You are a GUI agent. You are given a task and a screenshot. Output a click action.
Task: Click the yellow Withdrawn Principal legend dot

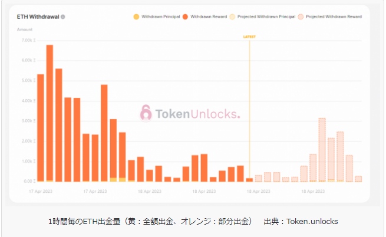click(x=137, y=17)
